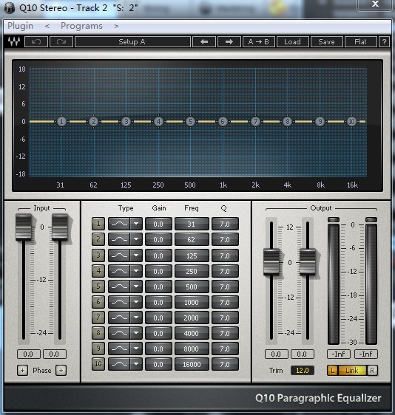The width and height of the screenshot is (395, 415).
Task: Toggle band 10 on/off button
Action: point(98,364)
